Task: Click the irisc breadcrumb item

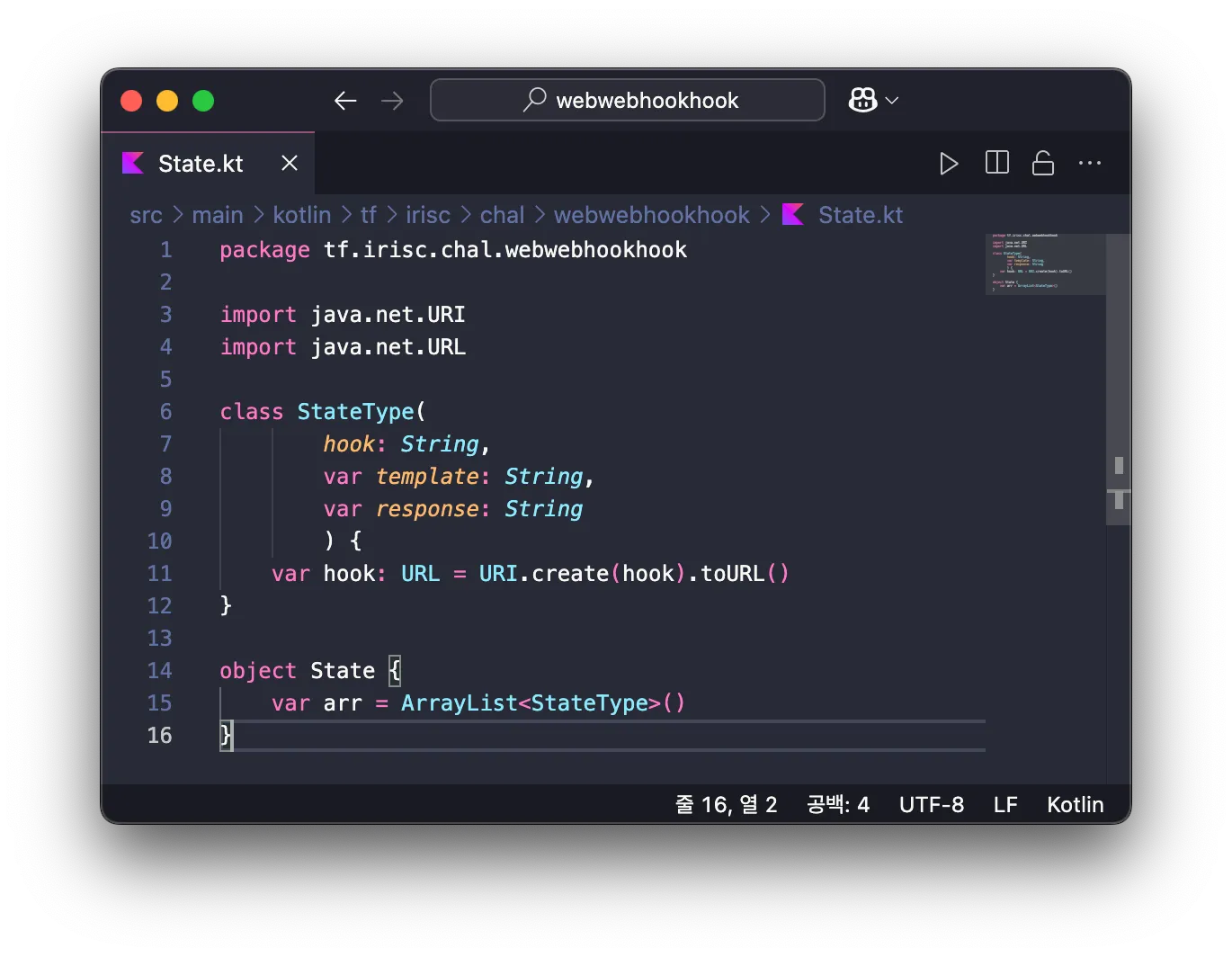Action: (427, 215)
